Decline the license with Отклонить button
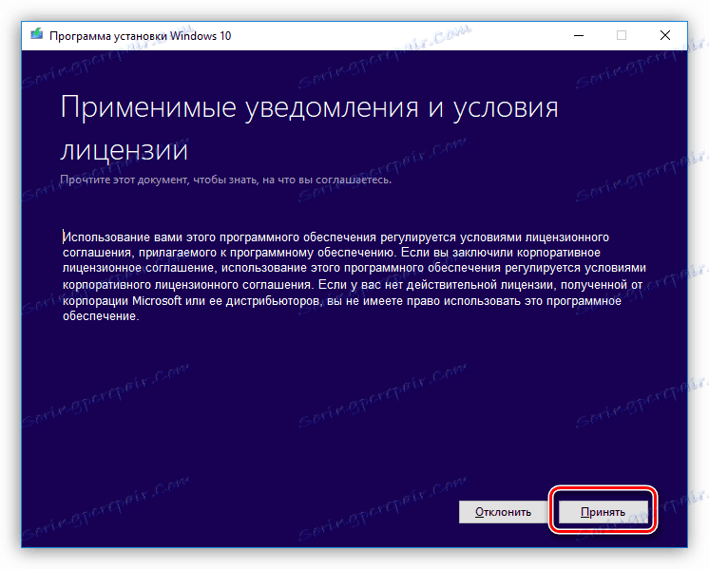The width and height of the screenshot is (709, 569). pyautogui.click(x=503, y=512)
